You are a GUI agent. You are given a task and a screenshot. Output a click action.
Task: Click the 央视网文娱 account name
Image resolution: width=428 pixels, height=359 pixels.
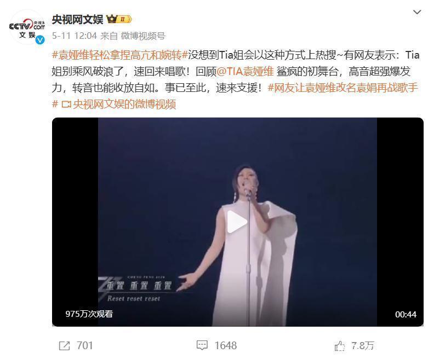click(77, 19)
